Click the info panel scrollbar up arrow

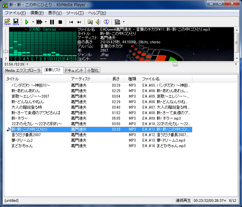tap(237, 30)
